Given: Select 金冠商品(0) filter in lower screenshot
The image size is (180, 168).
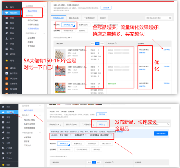Looking at the screenshot, I should (x=92, y=144).
